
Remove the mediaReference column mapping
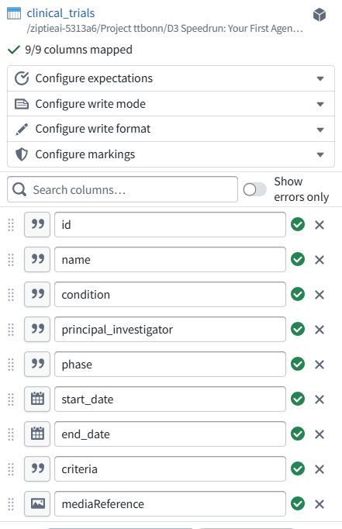click(x=320, y=504)
